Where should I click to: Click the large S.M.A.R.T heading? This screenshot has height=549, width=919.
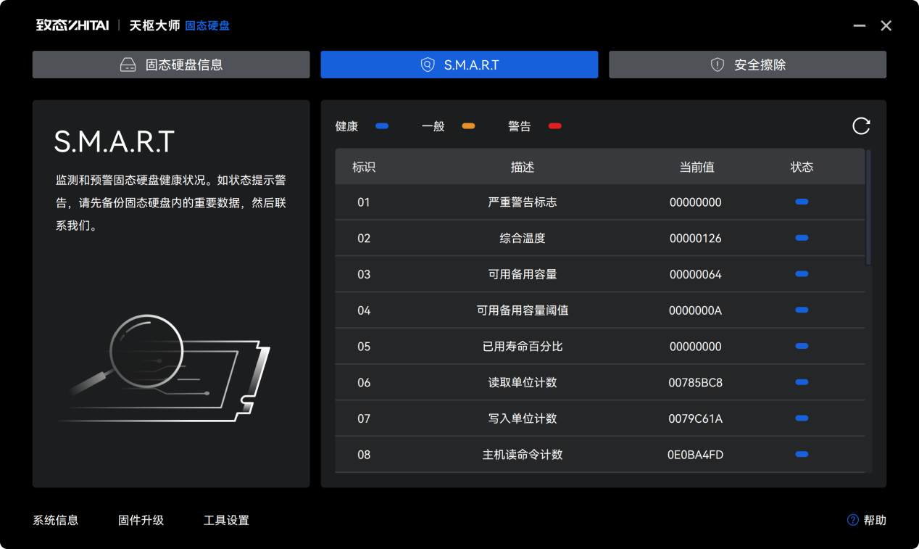coord(115,141)
